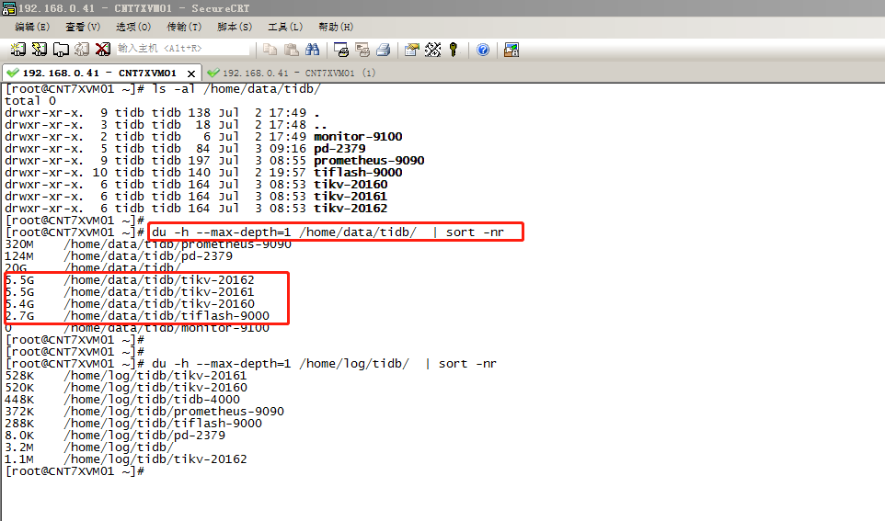Click the 320M size value
The image size is (885, 521).
click(19, 244)
